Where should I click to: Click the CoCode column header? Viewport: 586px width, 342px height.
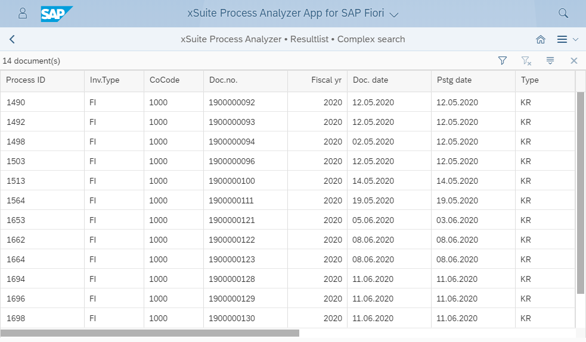pos(174,80)
